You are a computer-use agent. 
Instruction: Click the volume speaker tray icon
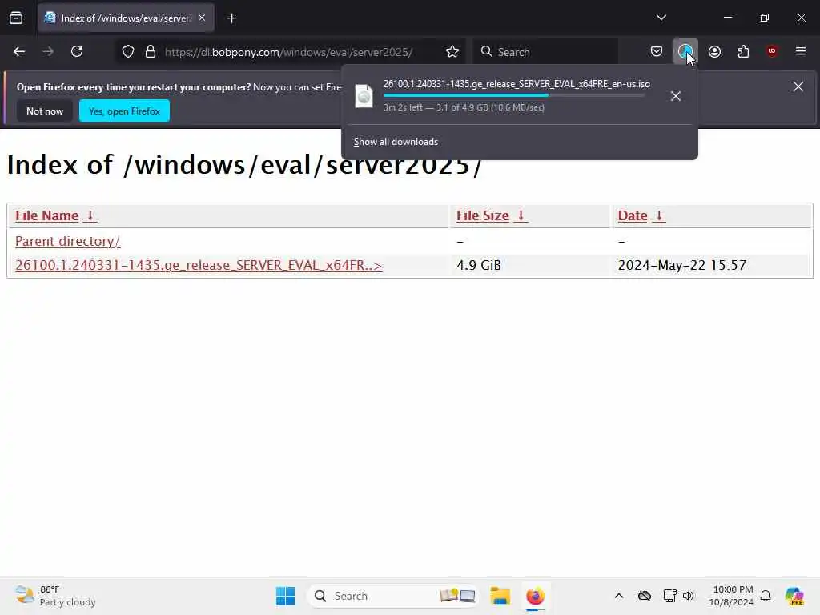pos(688,596)
